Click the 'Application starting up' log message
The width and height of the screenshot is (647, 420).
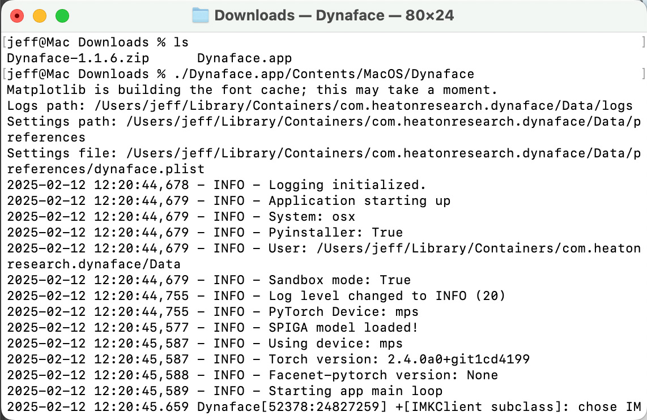pyautogui.click(x=359, y=200)
